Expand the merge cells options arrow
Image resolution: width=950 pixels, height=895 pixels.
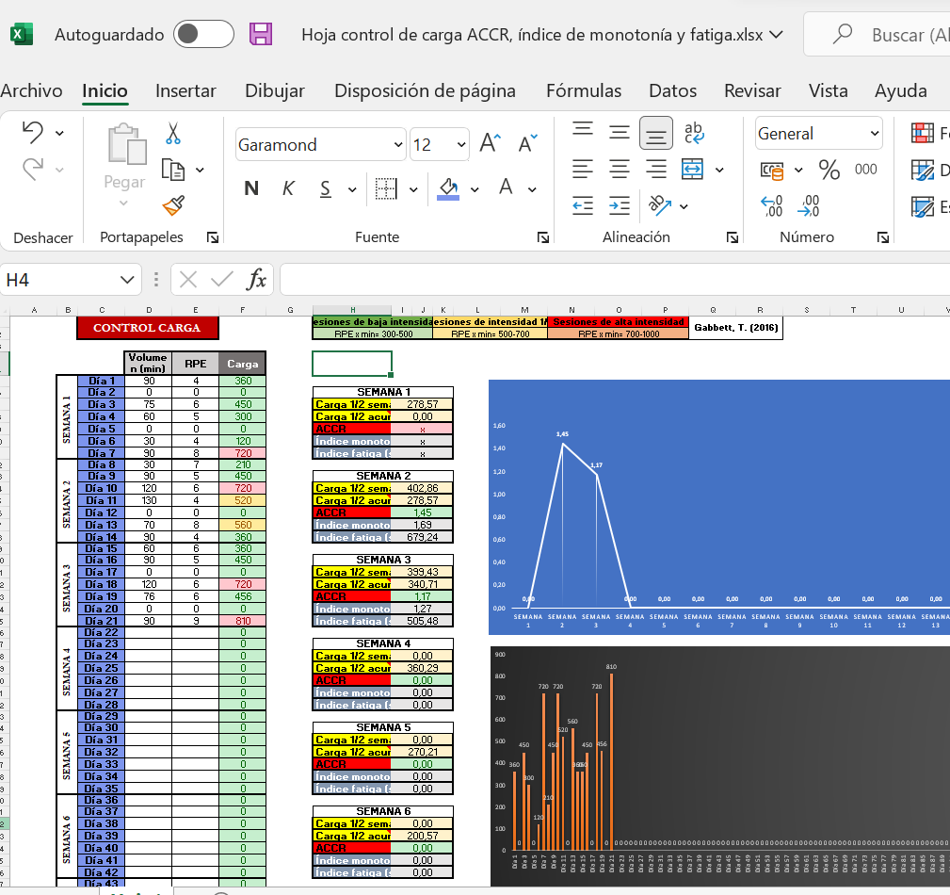point(719,170)
